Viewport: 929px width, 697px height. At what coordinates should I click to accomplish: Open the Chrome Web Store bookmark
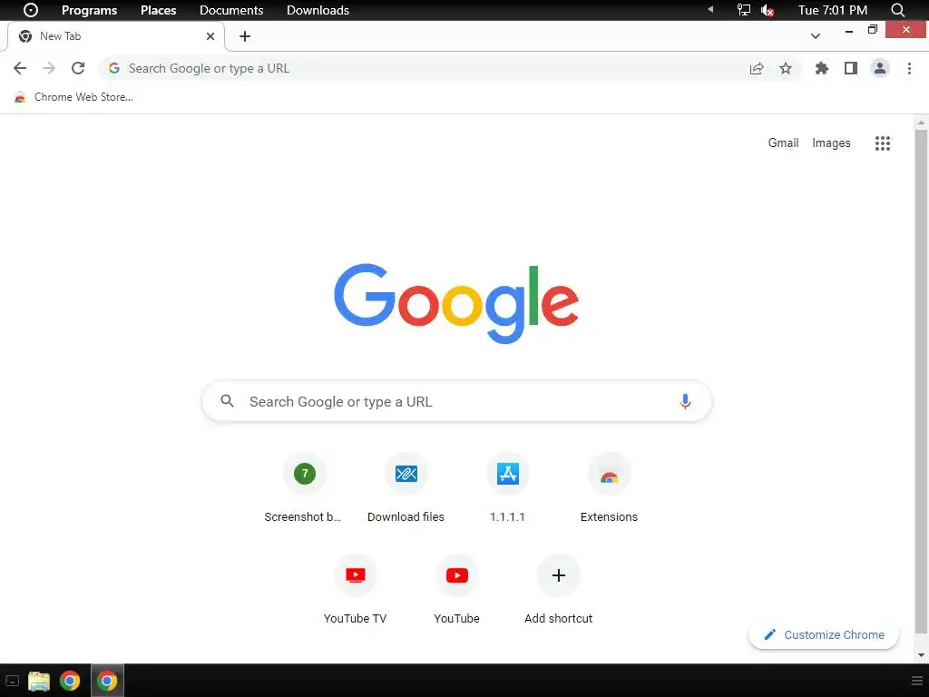pyautogui.click(x=74, y=97)
